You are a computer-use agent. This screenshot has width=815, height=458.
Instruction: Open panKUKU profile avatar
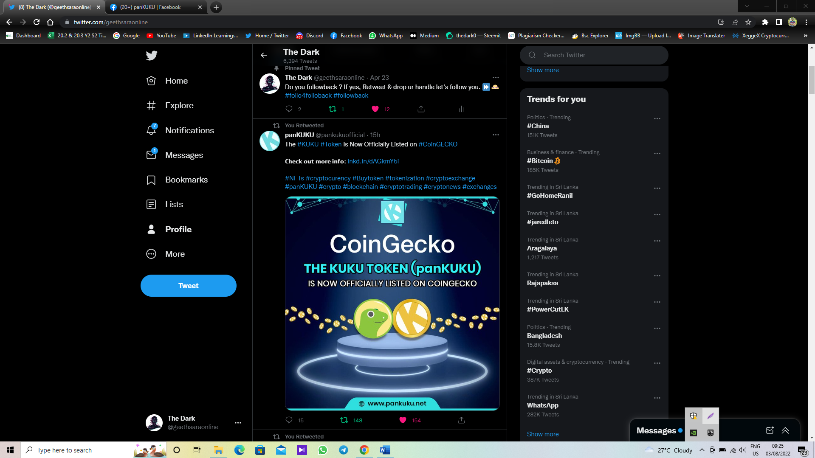270,141
